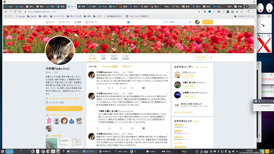Image resolution: width=274 pixels, height=154 pixels.
Task: Click the xclock entry in the taskbar
Action: [x=151, y=151]
